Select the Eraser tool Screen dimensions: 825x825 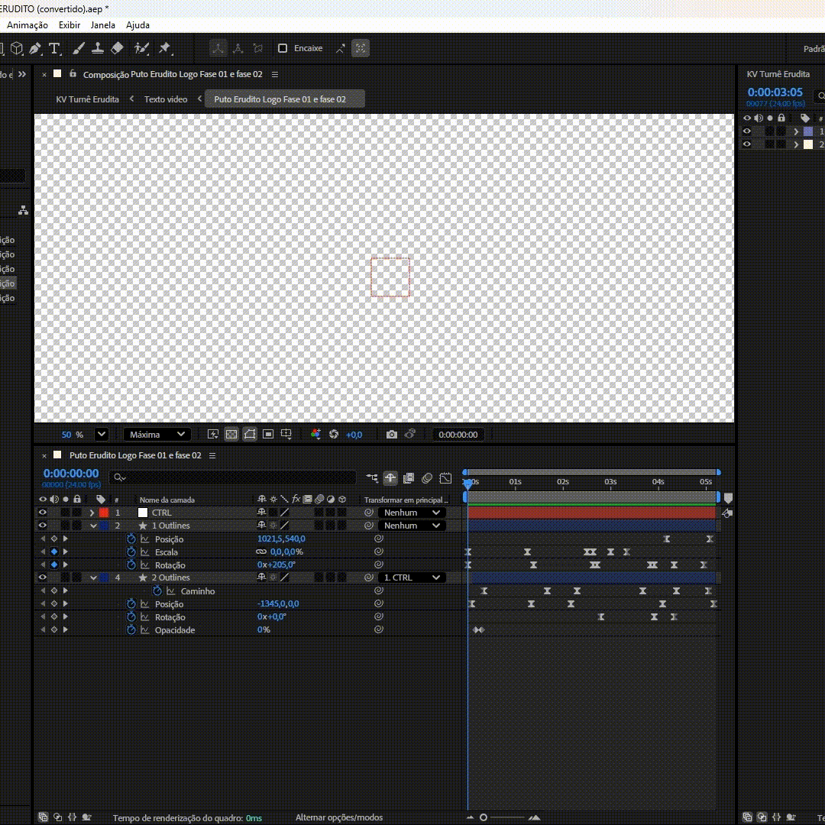pos(117,48)
